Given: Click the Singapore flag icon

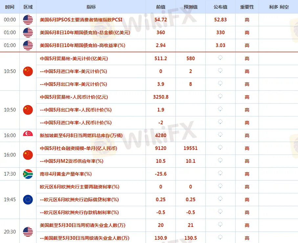Looking at the screenshot, I should point(28,135).
